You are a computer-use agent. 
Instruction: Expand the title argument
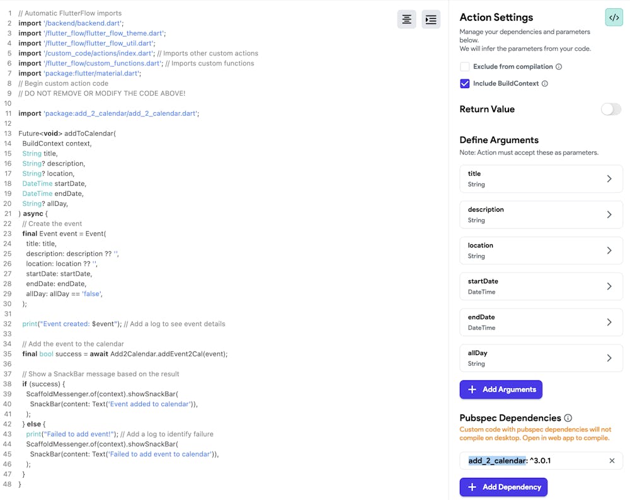(x=541, y=179)
